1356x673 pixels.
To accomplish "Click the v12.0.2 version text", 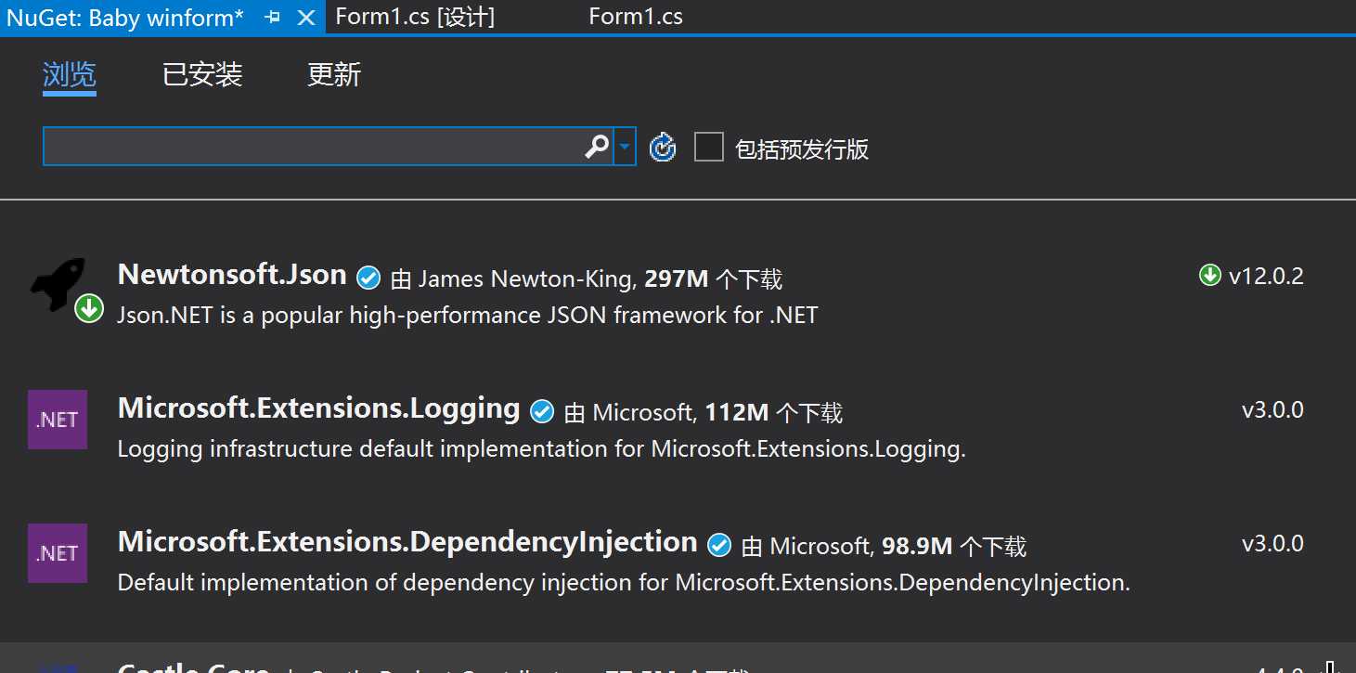I will click(x=1266, y=276).
